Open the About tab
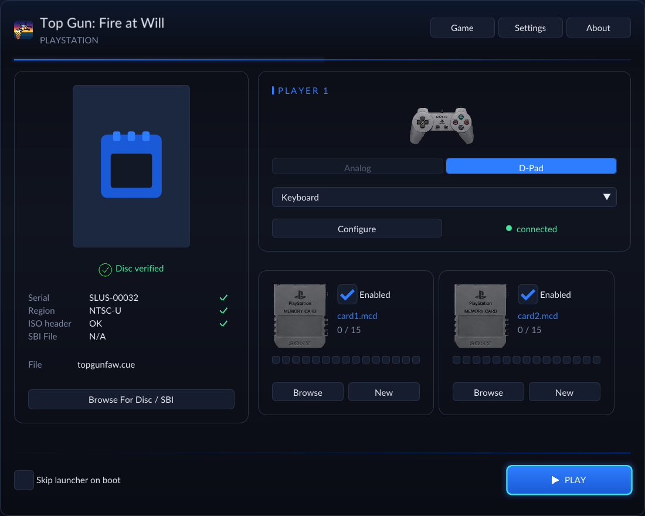This screenshot has height=516, width=645. click(x=598, y=28)
